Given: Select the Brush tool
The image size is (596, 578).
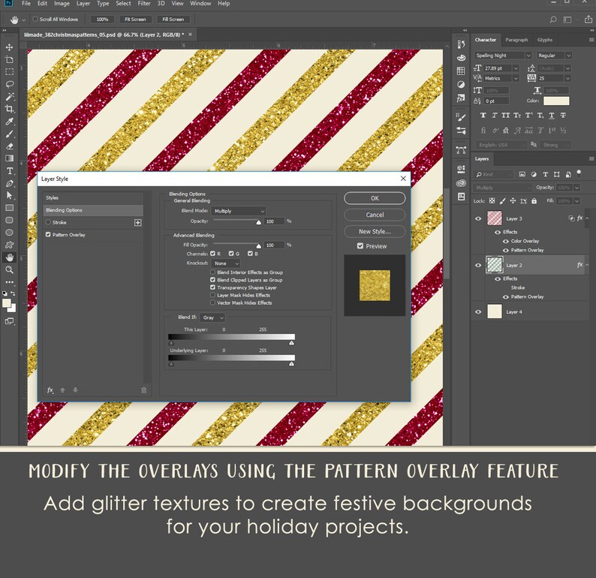Looking at the screenshot, I should click(x=10, y=134).
